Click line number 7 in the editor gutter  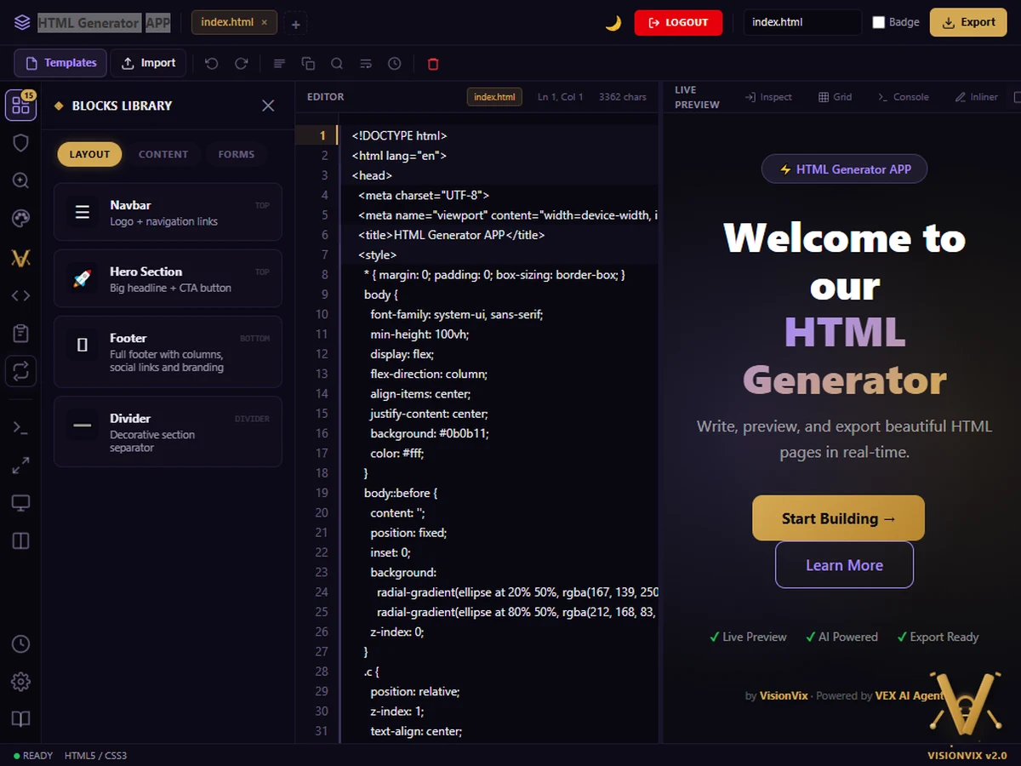[x=322, y=254]
